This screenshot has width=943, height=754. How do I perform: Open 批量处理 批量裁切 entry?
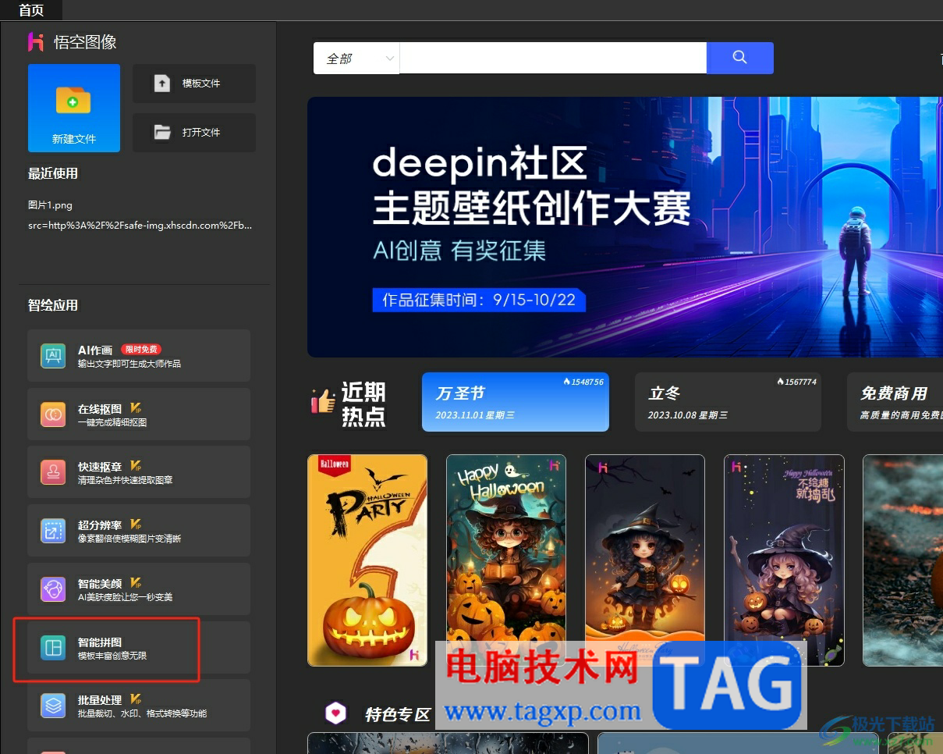point(139,706)
